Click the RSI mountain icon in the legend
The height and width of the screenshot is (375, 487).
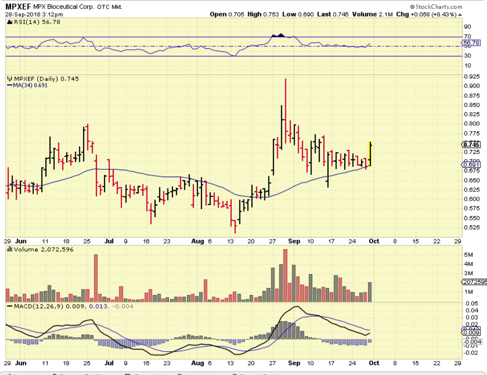pos(10,22)
